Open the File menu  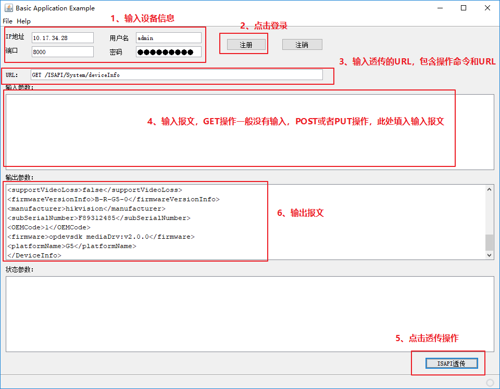[x=7, y=21]
